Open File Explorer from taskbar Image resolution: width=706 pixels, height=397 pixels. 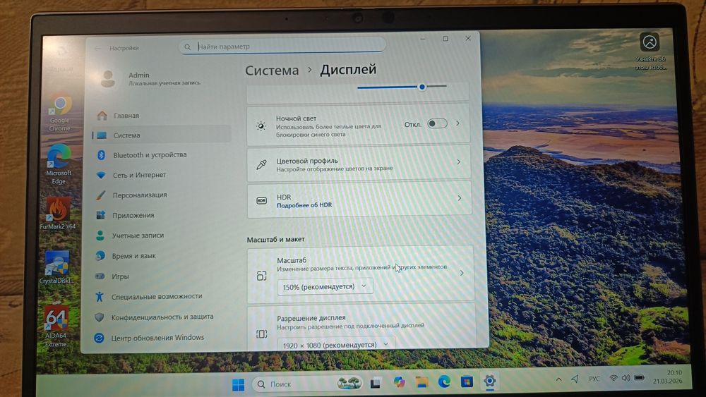422,382
